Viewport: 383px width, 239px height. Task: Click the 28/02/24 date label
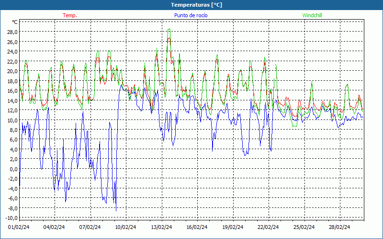(339, 227)
